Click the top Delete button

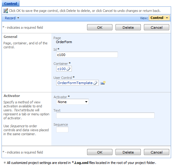[x=128, y=27]
